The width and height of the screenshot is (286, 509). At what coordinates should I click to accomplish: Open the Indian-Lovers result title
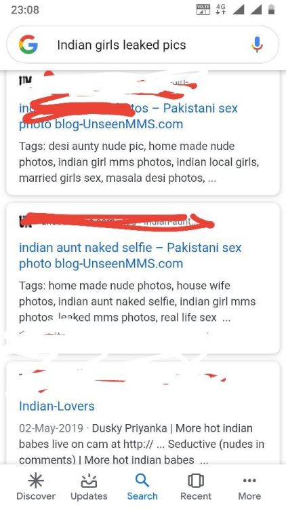[57, 406]
